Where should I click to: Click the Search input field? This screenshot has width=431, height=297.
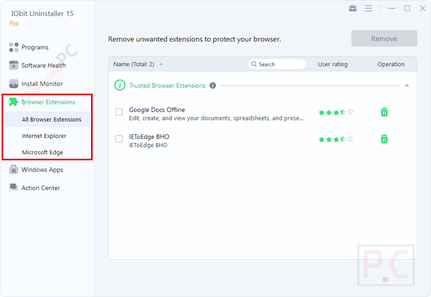point(277,64)
